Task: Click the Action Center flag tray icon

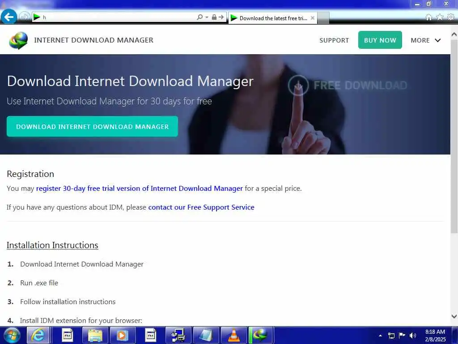Action: (x=402, y=335)
